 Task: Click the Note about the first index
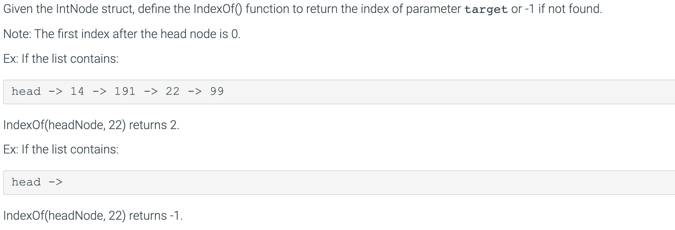pyautogui.click(x=122, y=34)
